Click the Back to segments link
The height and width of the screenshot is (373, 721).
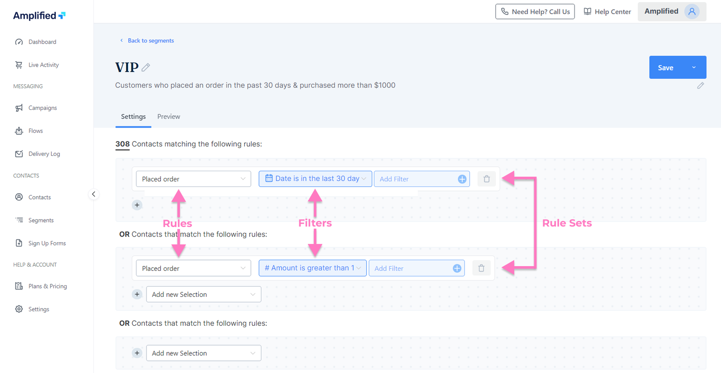point(151,41)
